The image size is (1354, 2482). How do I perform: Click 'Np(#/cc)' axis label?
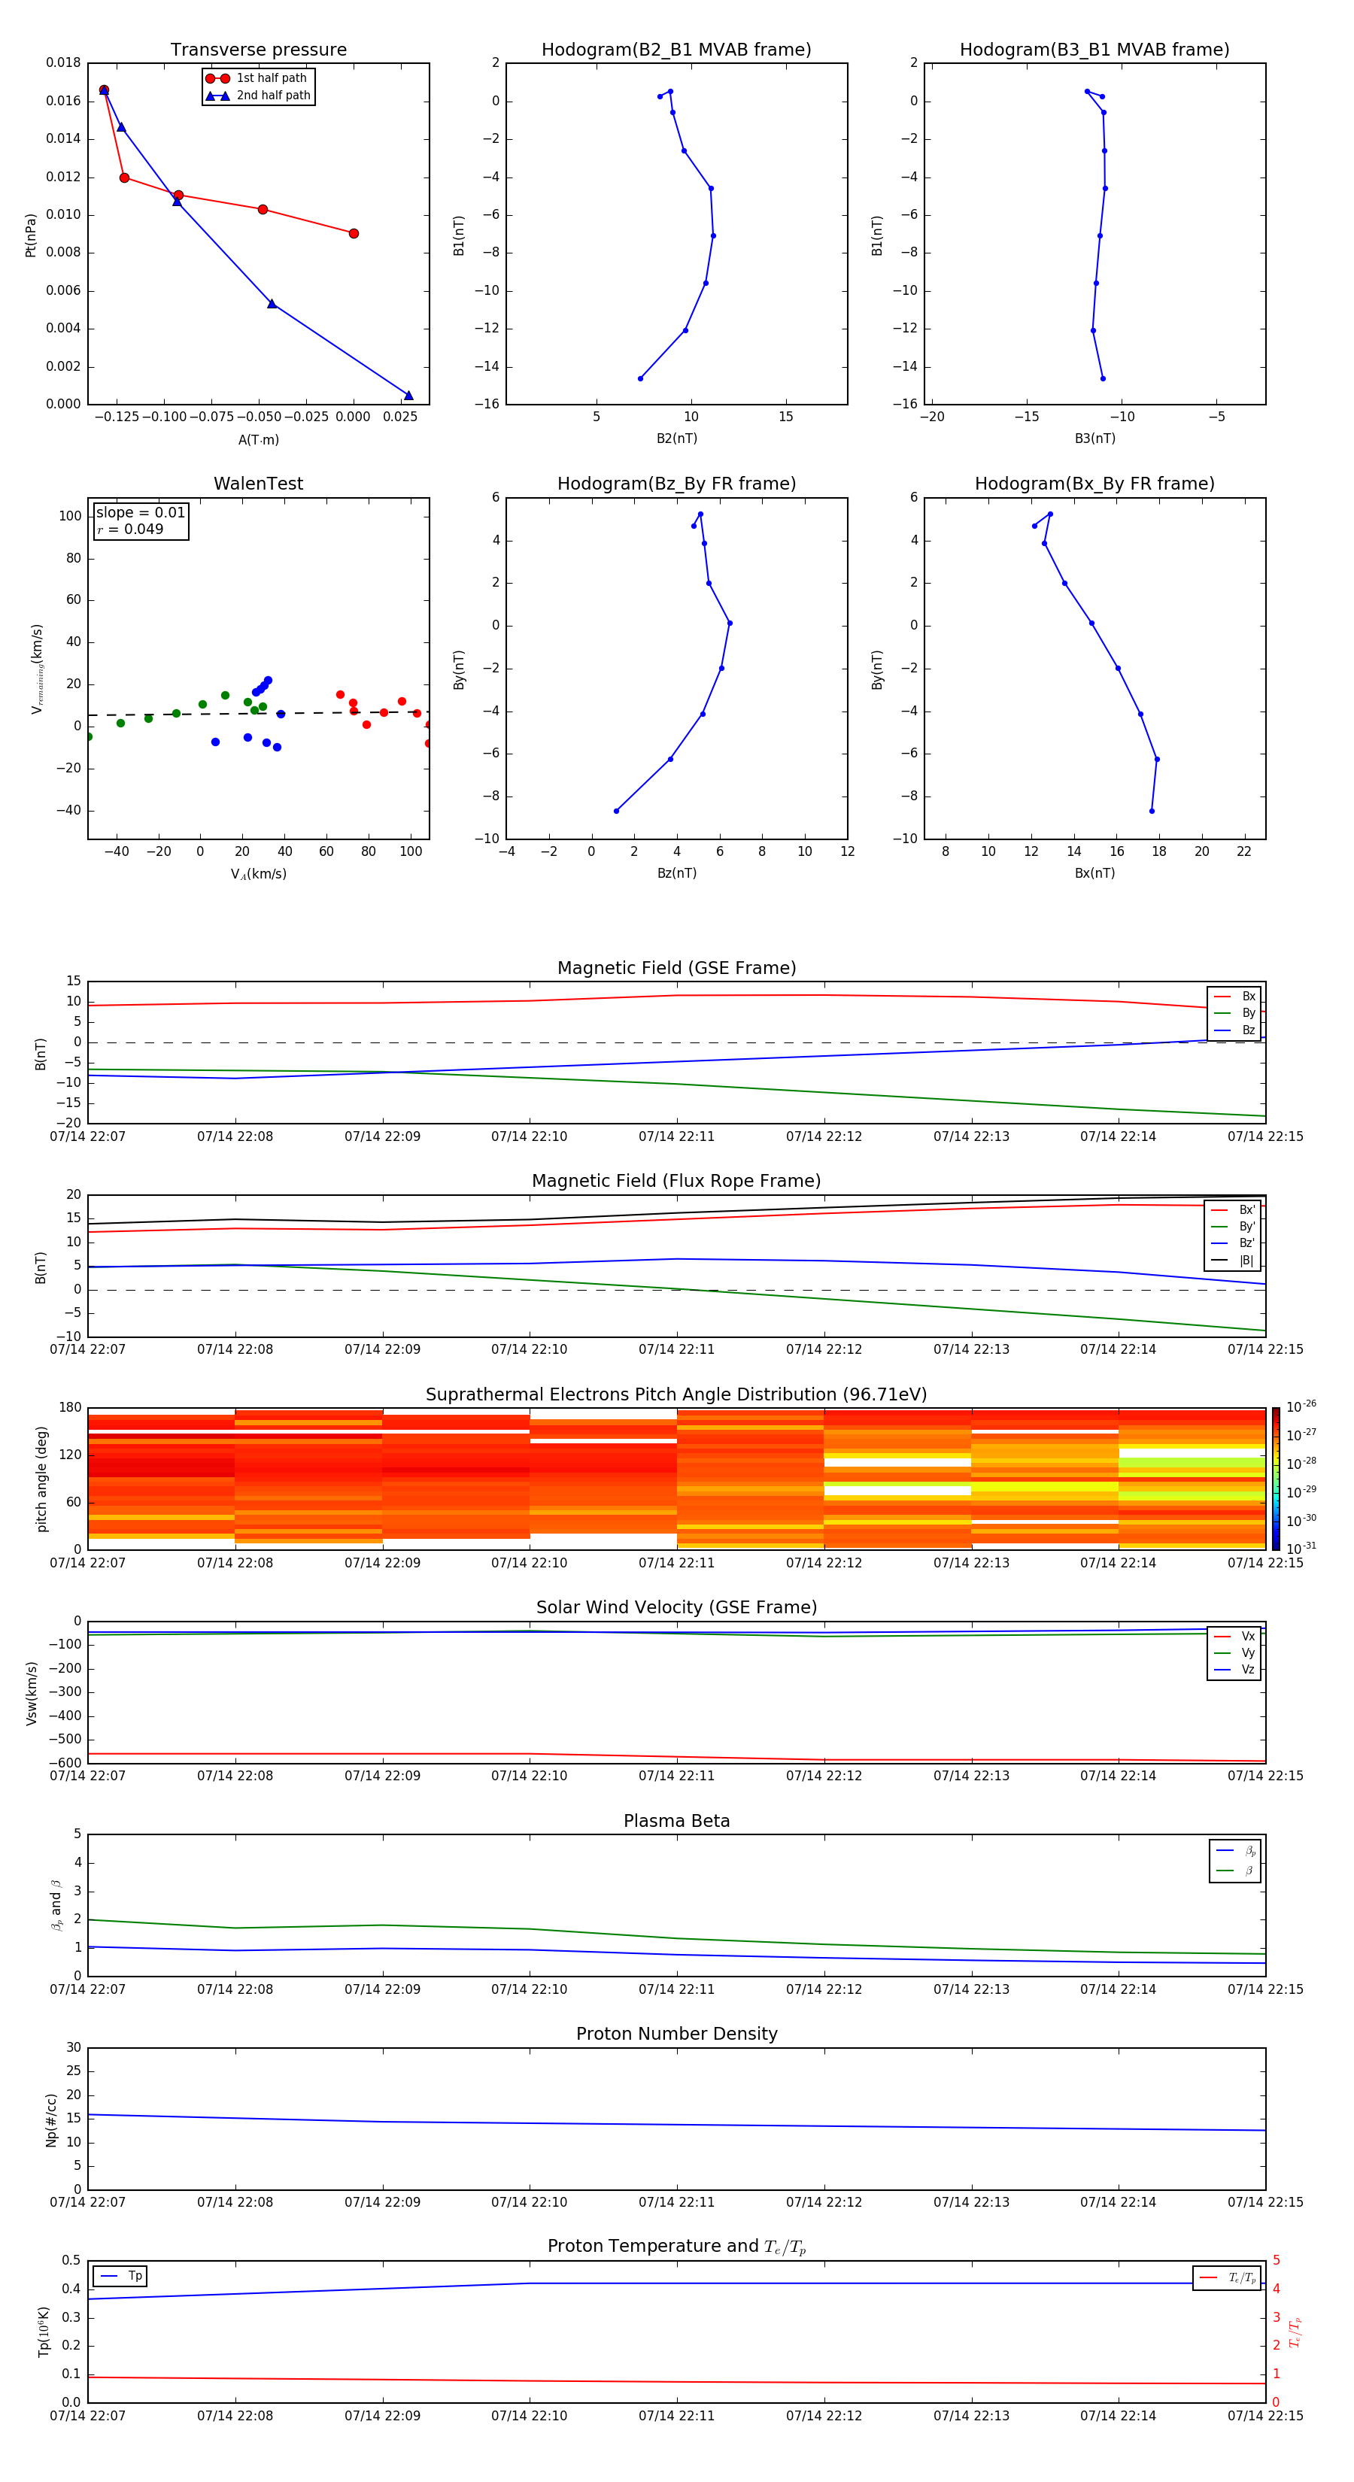(51, 2119)
